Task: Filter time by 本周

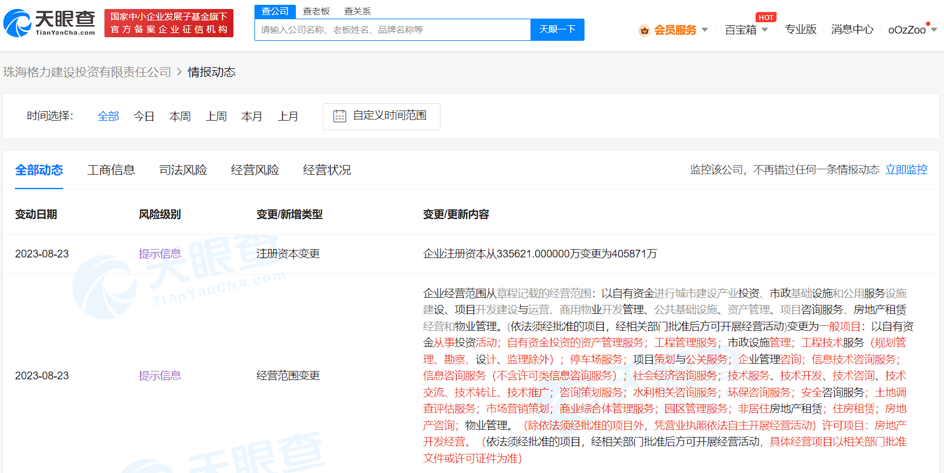Action: point(180,116)
